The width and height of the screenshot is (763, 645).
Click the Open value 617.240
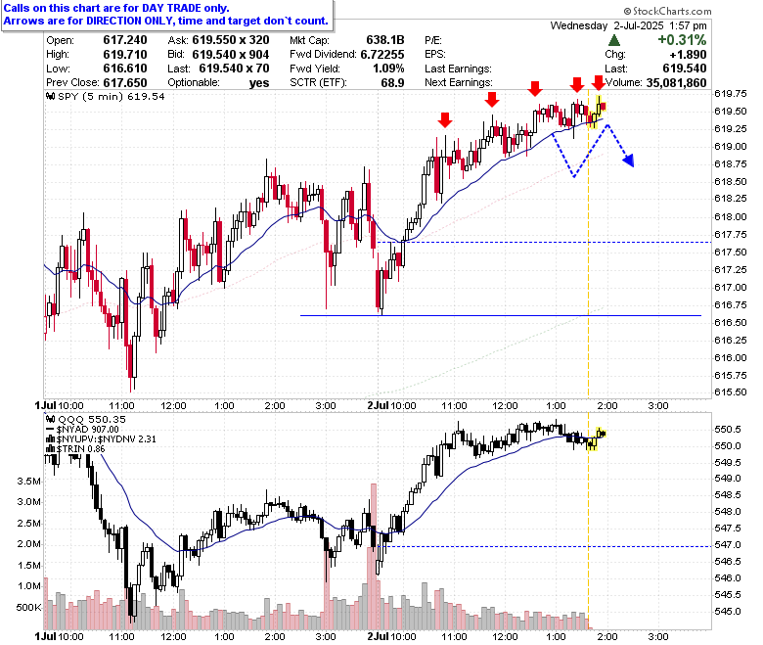[125, 40]
